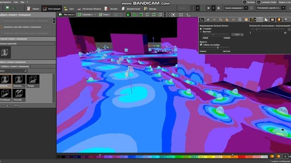
Task: Open the calculation settings gear icon
Action: [x=218, y=8]
